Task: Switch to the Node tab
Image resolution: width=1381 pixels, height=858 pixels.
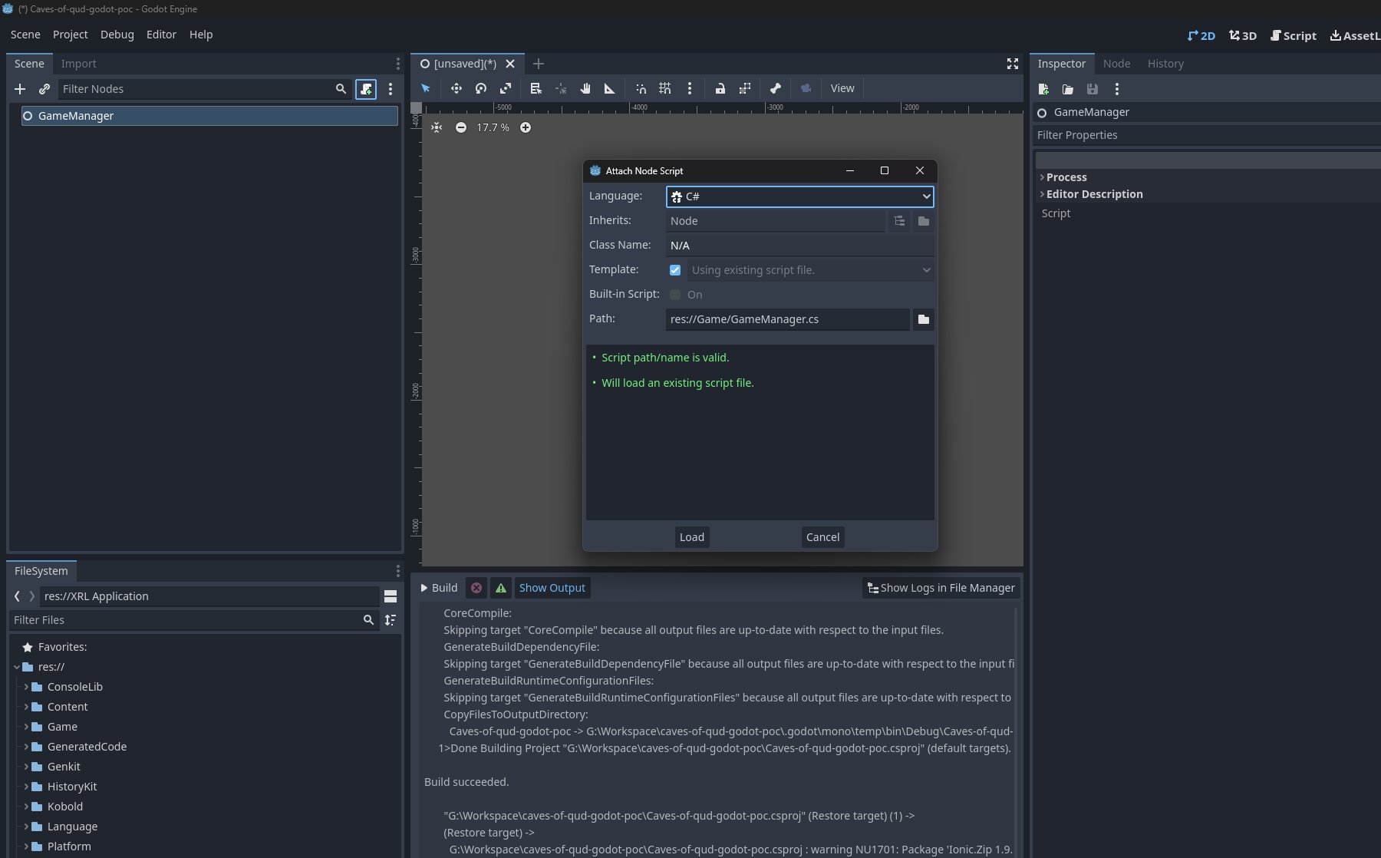Action: 1116,64
